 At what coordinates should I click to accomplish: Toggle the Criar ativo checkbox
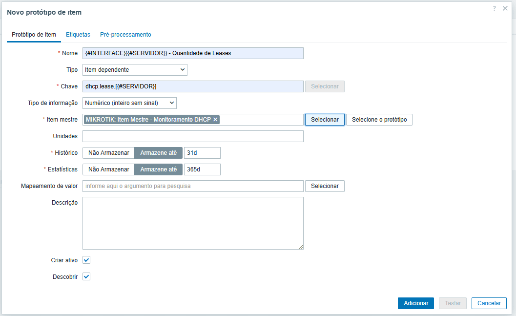[86, 260]
